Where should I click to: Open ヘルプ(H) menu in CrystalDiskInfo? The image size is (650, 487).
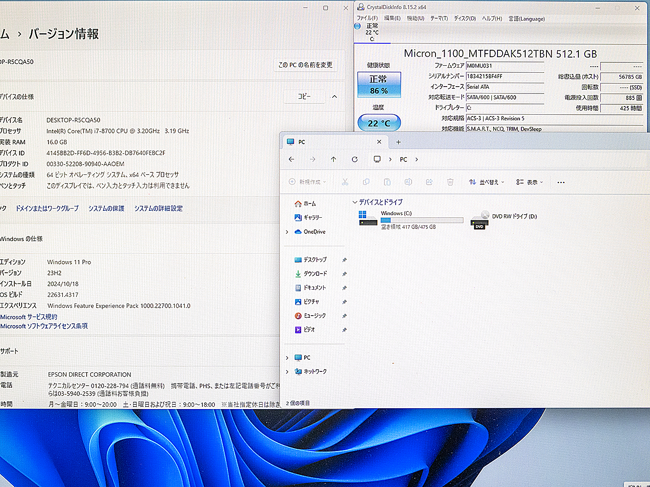coord(492,18)
